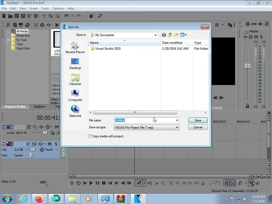The height and width of the screenshot is (204, 272).
Task: Click the Undo arrow icon
Action: coord(67,16)
